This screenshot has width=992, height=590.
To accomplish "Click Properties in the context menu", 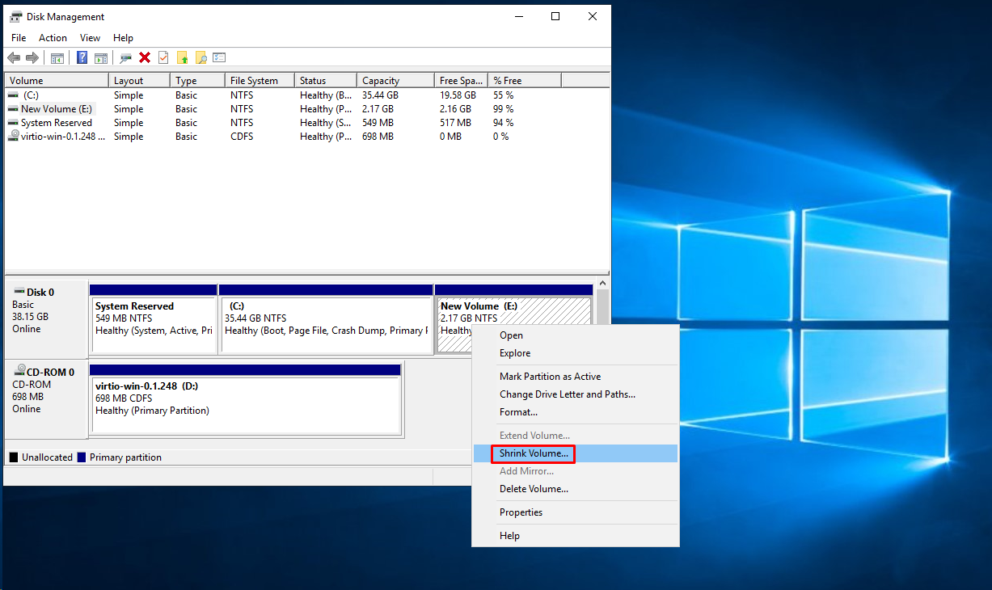I will (521, 512).
